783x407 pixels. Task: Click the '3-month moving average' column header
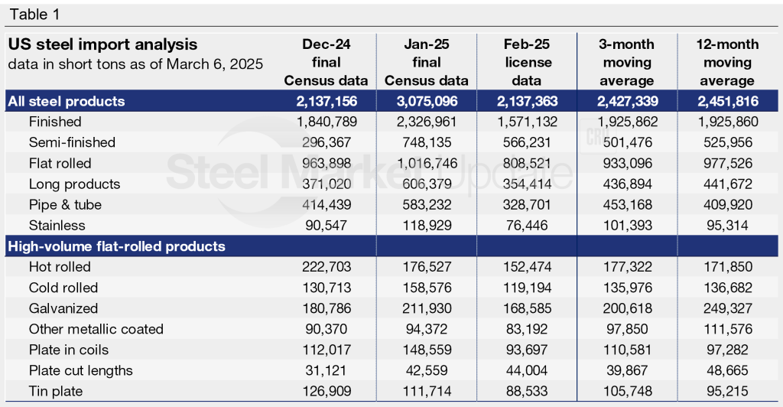point(627,62)
